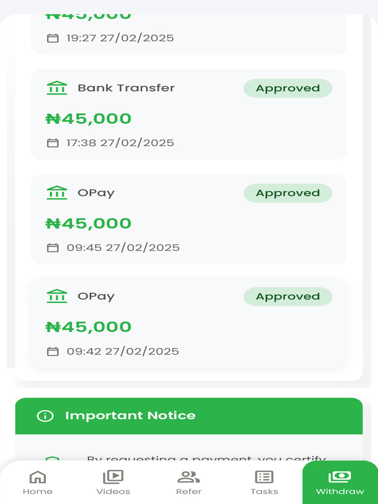378x504 pixels.
Task: Click the 09:42 27/02/2025 timestamp
Action: tap(123, 351)
